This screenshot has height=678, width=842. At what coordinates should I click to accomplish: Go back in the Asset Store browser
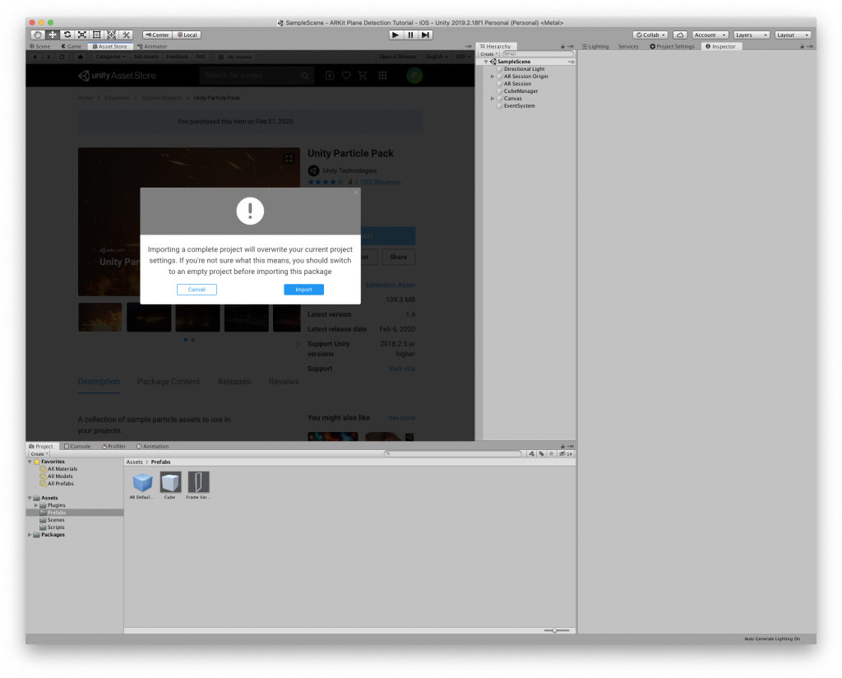tap(35, 57)
